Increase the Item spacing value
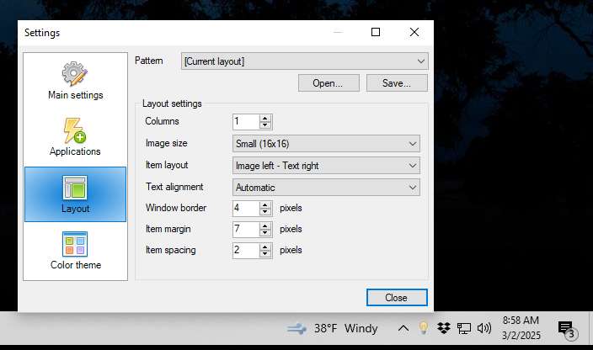Viewport: 593px width, 350px height. click(x=265, y=247)
